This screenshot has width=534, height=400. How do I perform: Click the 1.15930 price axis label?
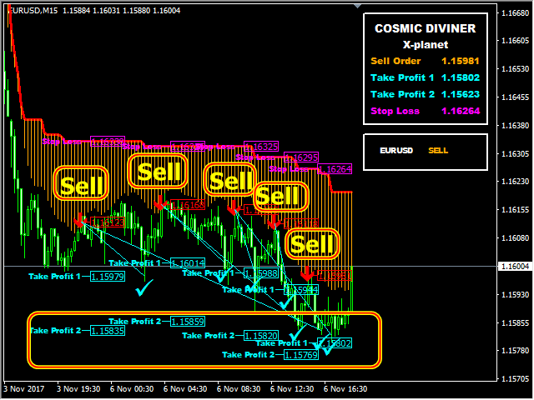[x=516, y=294]
